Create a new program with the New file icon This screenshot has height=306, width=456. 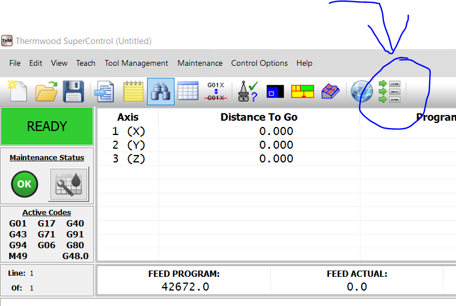tap(18, 92)
